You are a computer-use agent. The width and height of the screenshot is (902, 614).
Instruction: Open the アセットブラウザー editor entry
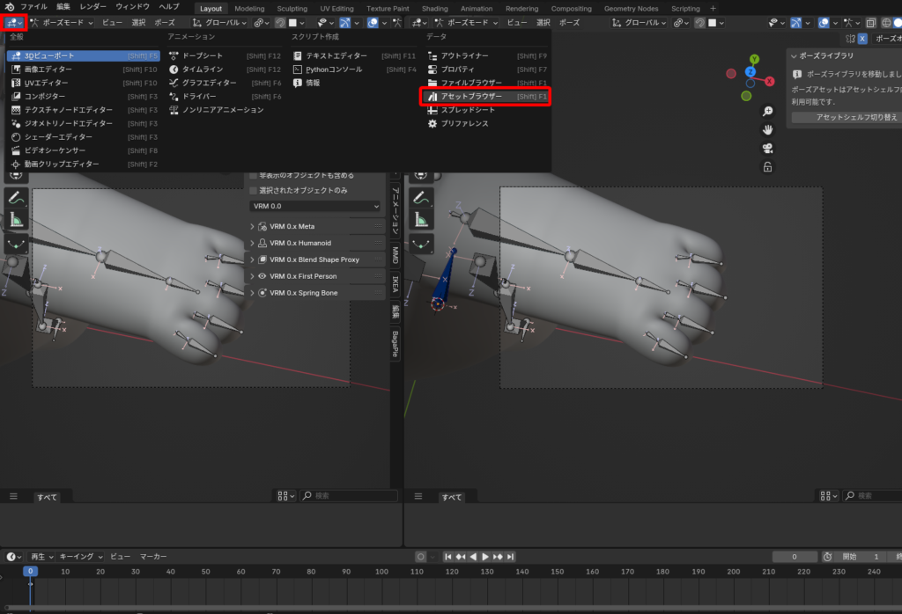click(471, 96)
